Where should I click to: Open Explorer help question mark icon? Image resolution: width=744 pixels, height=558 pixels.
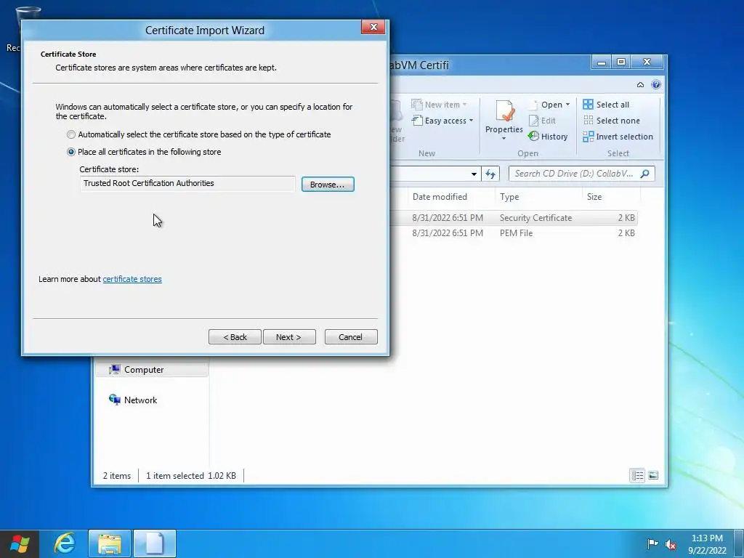[656, 84]
